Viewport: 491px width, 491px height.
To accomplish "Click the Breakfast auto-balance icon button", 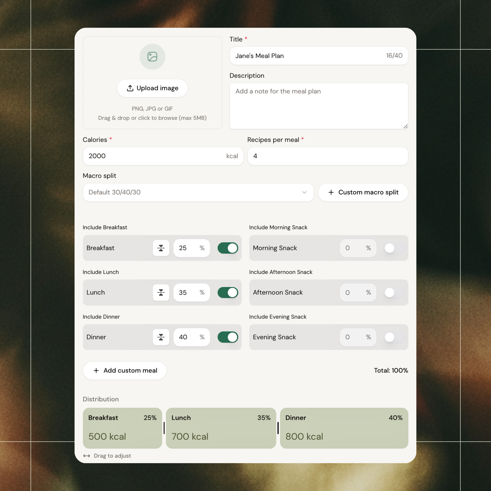I will click(x=161, y=248).
